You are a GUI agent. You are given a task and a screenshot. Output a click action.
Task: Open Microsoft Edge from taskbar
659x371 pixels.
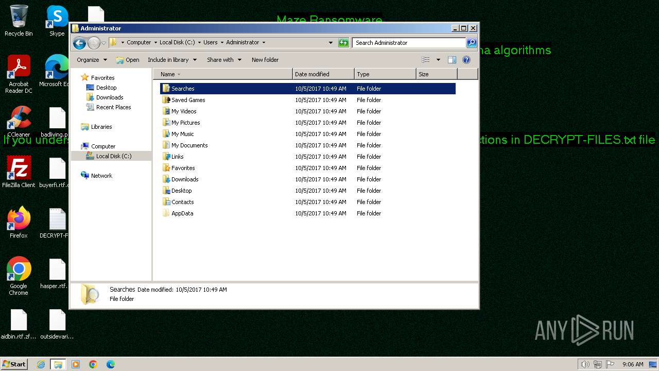click(x=110, y=364)
